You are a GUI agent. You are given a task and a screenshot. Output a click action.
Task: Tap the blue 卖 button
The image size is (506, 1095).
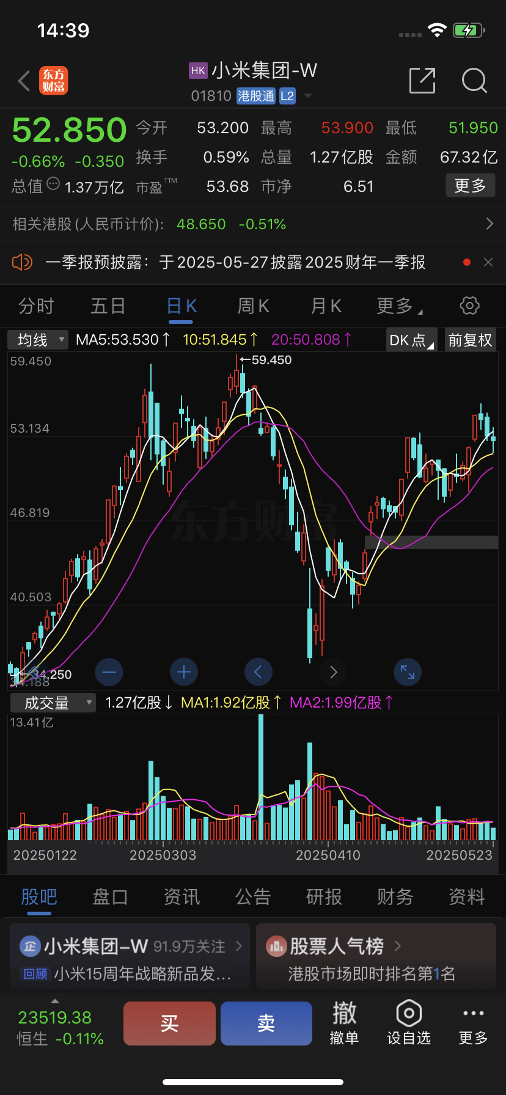pyautogui.click(x=266, y=1024)
